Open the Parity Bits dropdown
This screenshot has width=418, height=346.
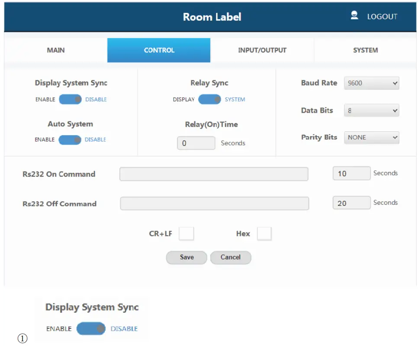coord(372,138)
